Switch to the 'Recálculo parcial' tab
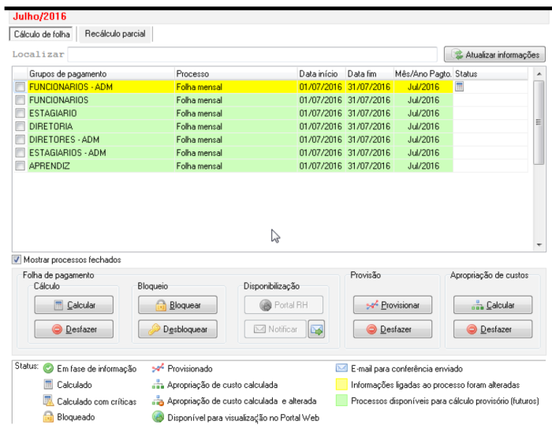The image size is (552, 425). click(x=115, y=34)
